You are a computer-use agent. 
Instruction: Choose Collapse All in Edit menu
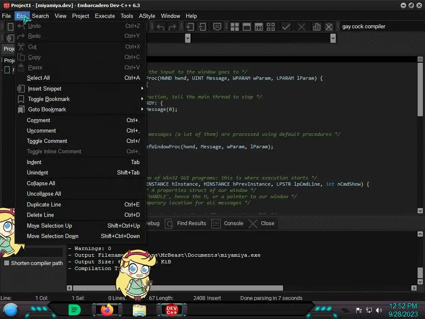point(80,183)
